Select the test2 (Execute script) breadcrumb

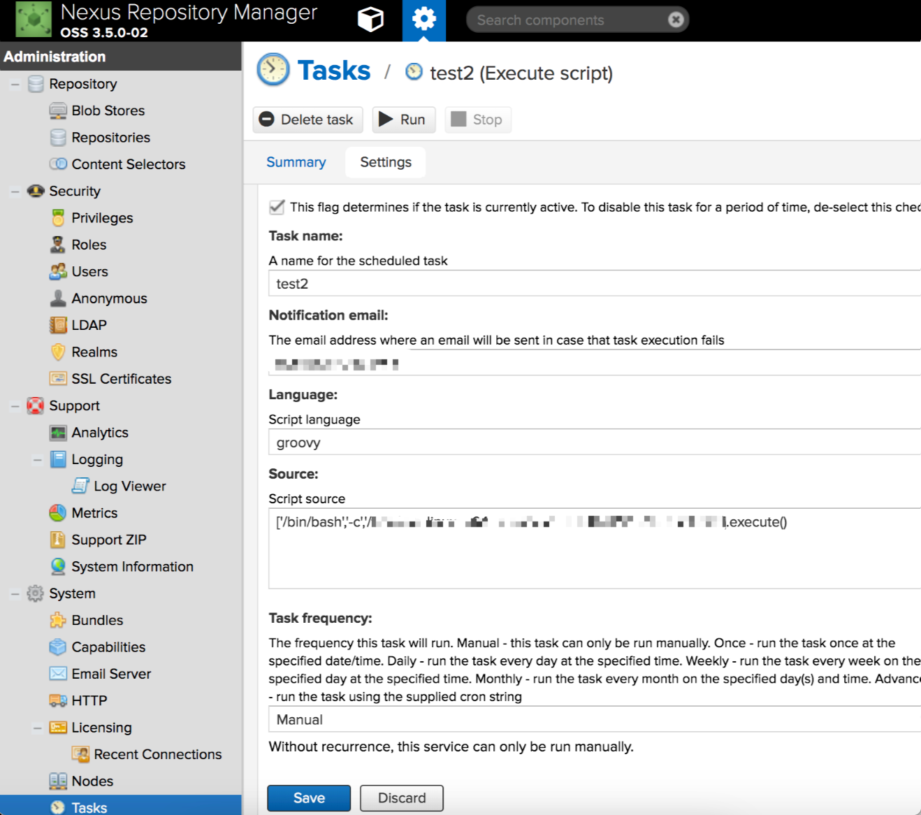tap(521, 73)
